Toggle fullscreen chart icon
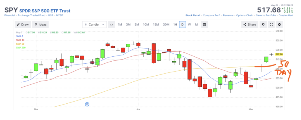Viewport: 301px width, 120px height. pos(271,25)
